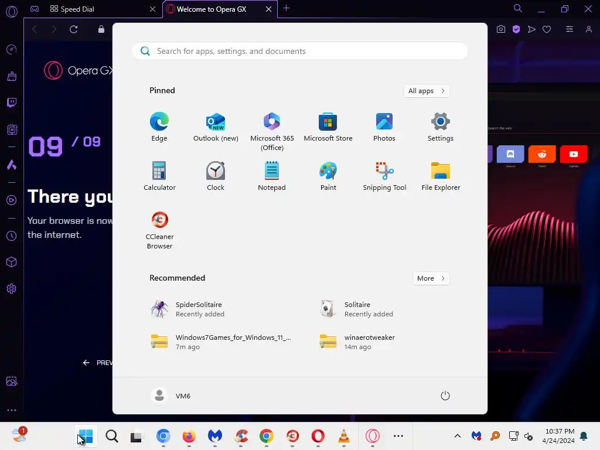Open Opera GX ad blocker shield
The width and height of the screenshot is (600, 450).
click(x=516, y=29)
